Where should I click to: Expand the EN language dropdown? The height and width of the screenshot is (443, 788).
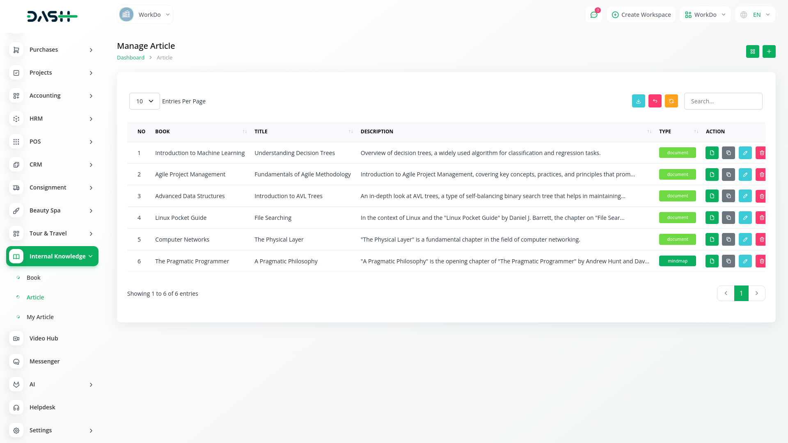(x=755, y=15)
